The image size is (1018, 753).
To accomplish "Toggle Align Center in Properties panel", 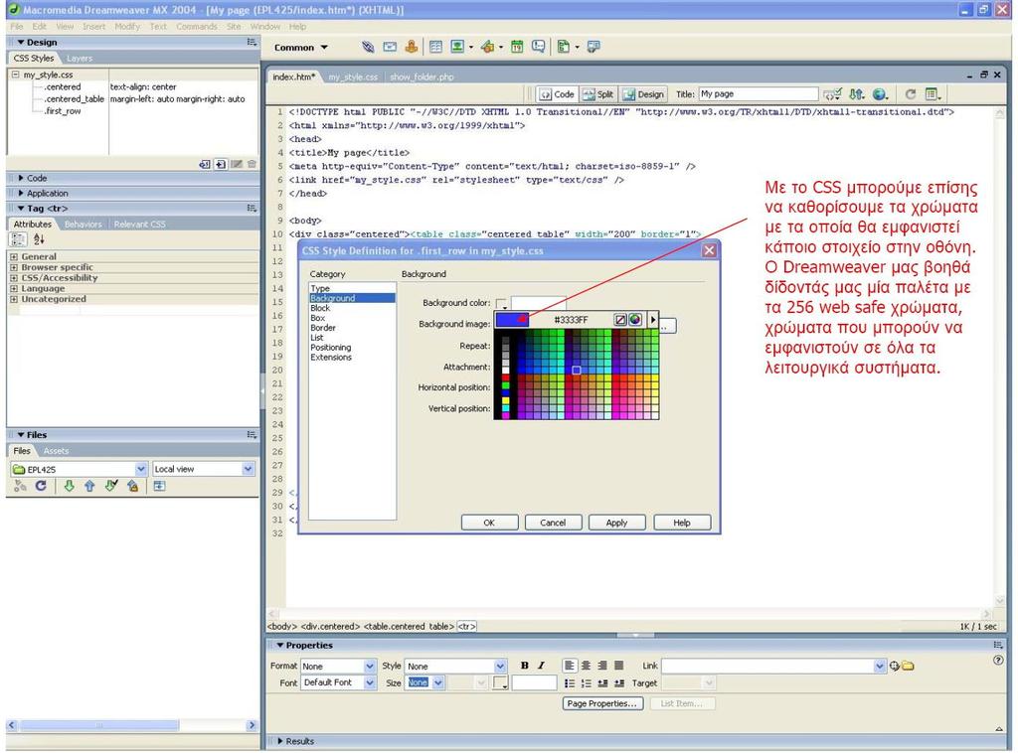I will click(x=587, y=666).
